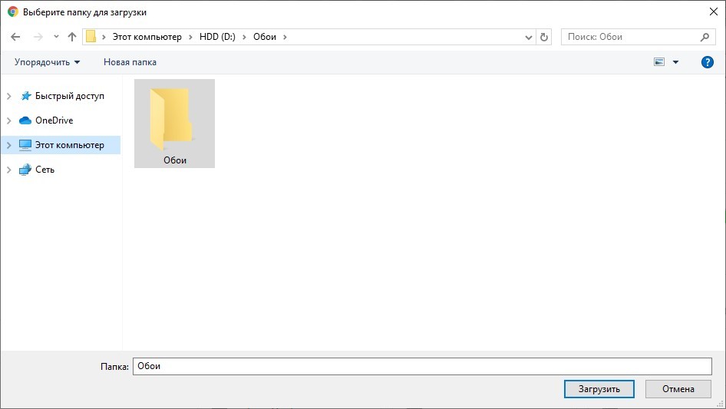Select 'Обои' breadcrumb segment
This screenshot has width=726, height=409.
pos(264,37)
